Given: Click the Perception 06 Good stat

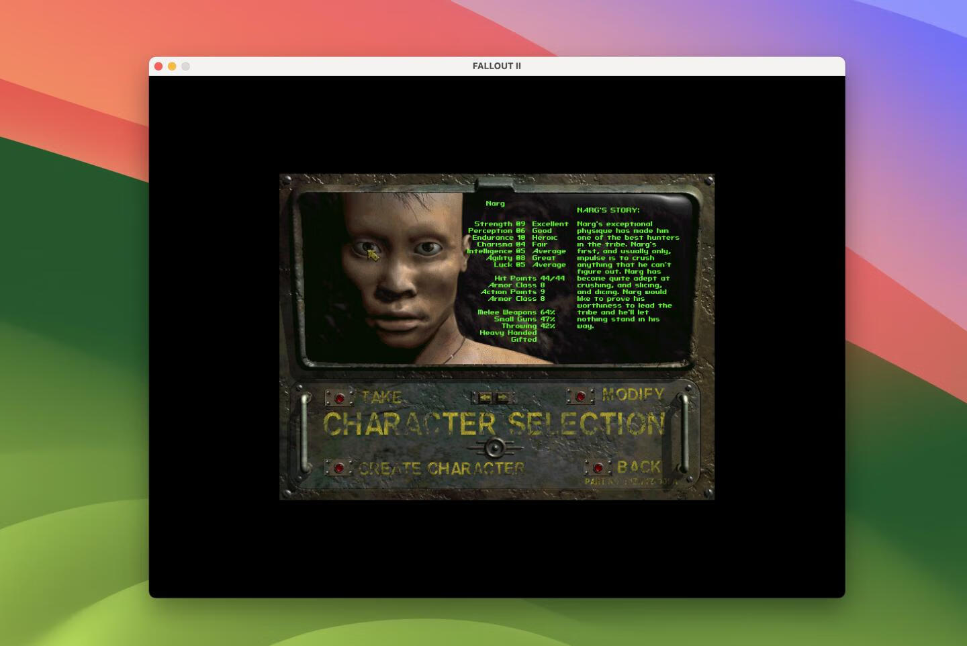Looking at the screenshot, I should click(x=510, y=230).
